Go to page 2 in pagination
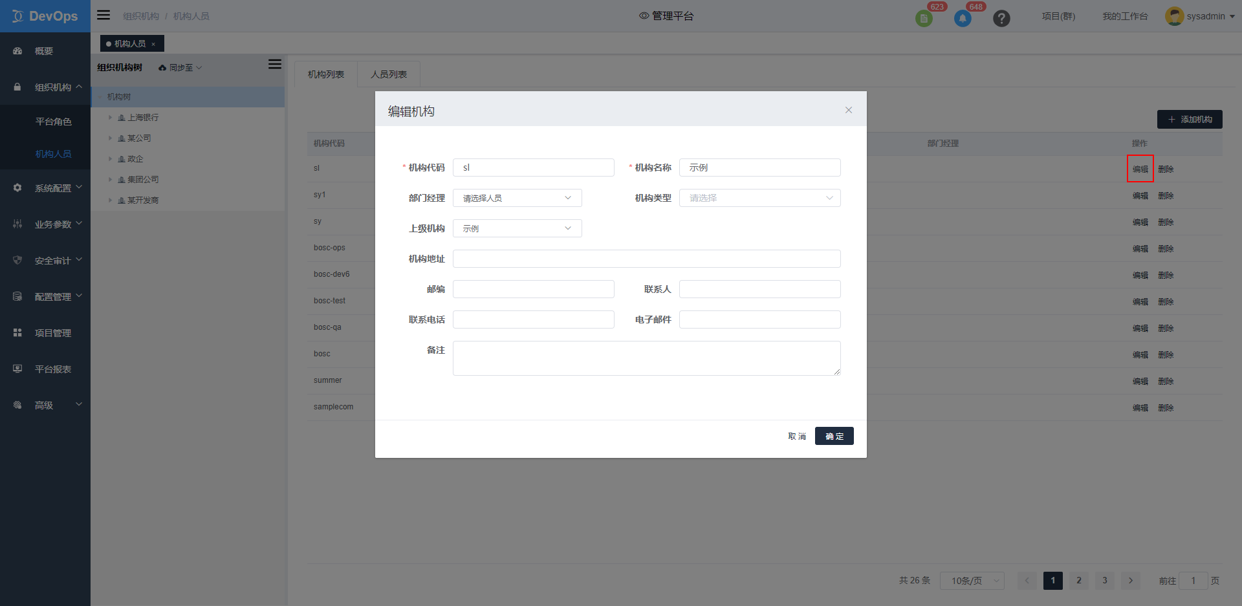Viewport: 1242px width, 606px height. [1079, 581]
